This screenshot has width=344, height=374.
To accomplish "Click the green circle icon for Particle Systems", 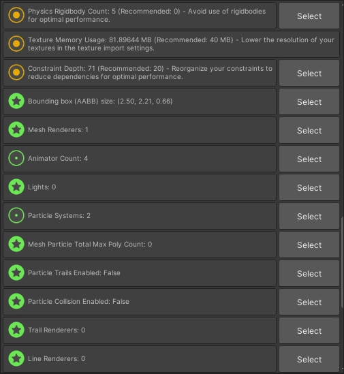I will pos(16,215).
